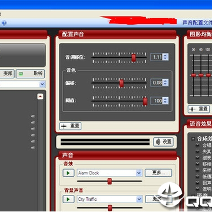
Task: Click the dropdown arrow beside City Traffic
Action: [139, 200]
